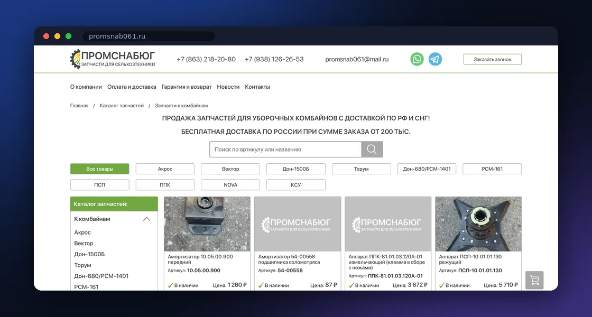Open Амортизатор 54-00558 подшипника соломотряса title
This screenshot has height=317, width=592.
click(x=289, y=259)
